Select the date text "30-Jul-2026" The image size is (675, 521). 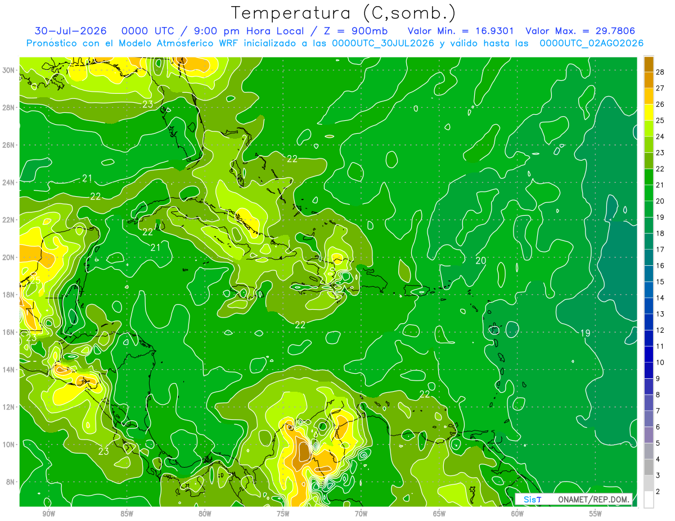70,31
